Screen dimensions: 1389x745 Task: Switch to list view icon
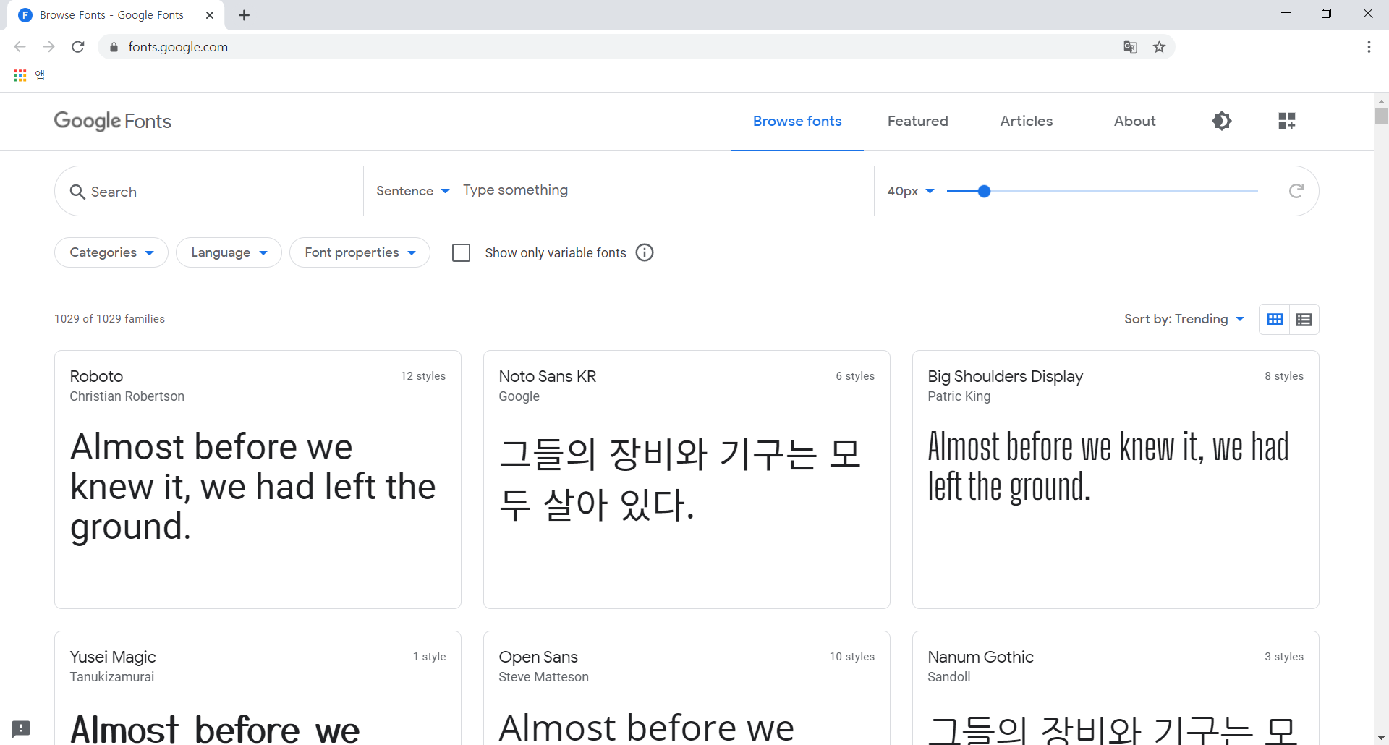point(1304,319)
